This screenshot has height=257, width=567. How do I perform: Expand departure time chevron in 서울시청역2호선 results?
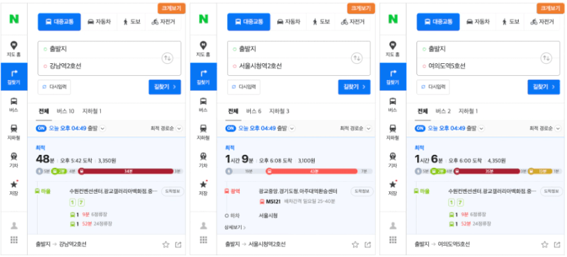click(292, 128)
